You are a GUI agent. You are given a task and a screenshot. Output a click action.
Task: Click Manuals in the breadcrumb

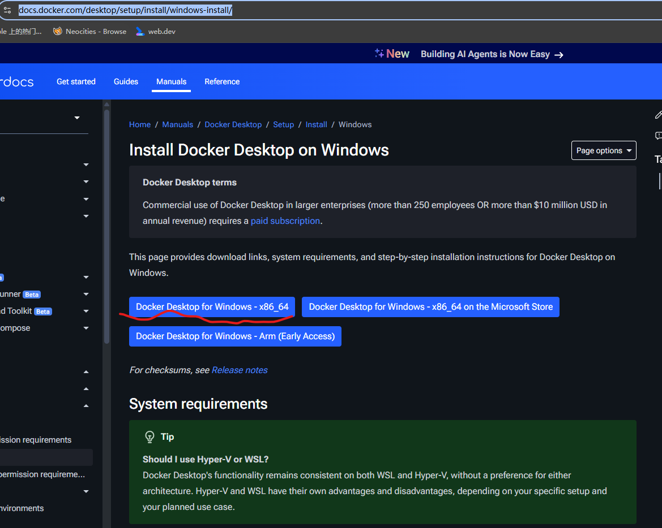178,124
